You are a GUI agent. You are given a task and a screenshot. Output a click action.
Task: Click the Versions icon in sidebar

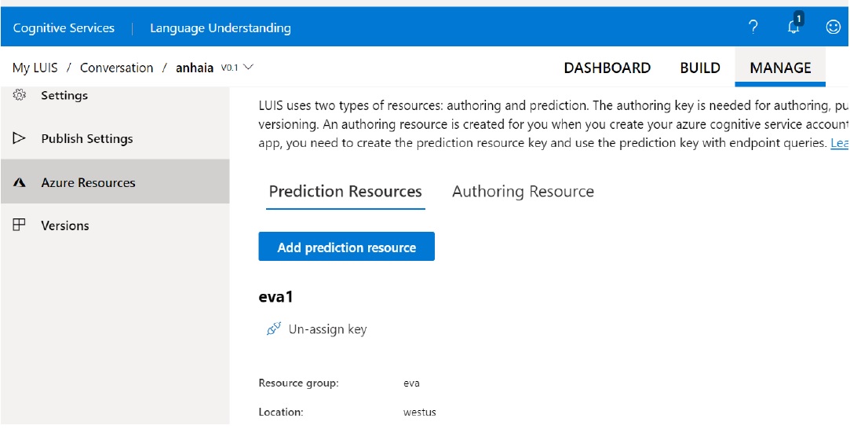[20, 225]
